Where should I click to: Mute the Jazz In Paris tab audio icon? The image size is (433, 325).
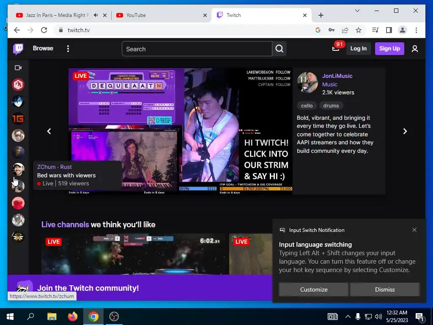point(96,15)
